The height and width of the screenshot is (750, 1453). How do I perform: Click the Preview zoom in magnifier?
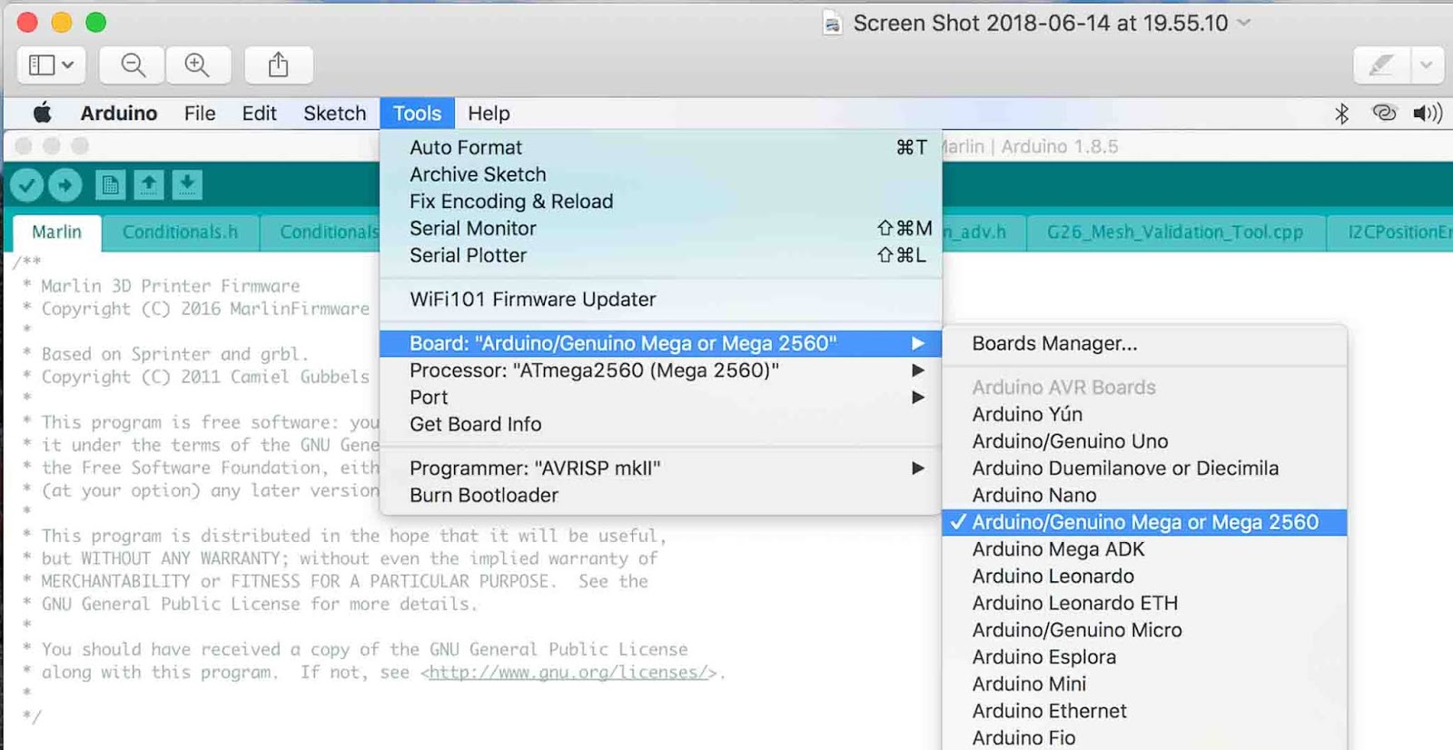[197, 65]
